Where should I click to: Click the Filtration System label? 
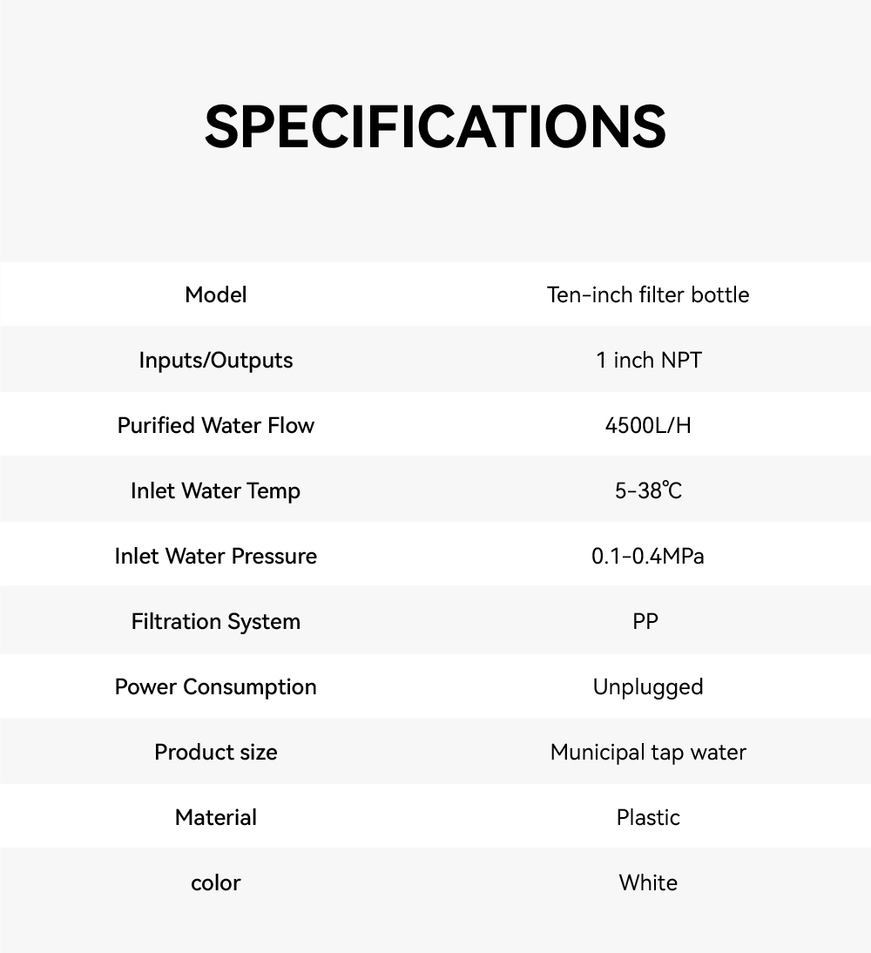pyautogui.click(x=216, y=622)
